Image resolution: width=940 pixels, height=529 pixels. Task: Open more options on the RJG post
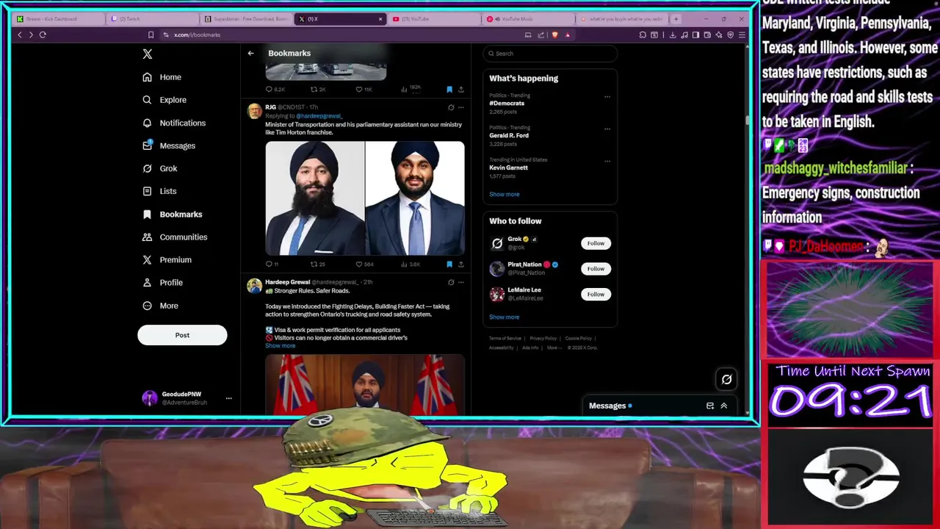pyautogui.click(x=460, y=107)
